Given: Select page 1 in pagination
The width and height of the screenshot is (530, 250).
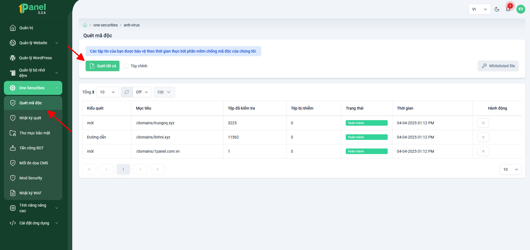Looking at the screenshot, I should tap(123, 169).
